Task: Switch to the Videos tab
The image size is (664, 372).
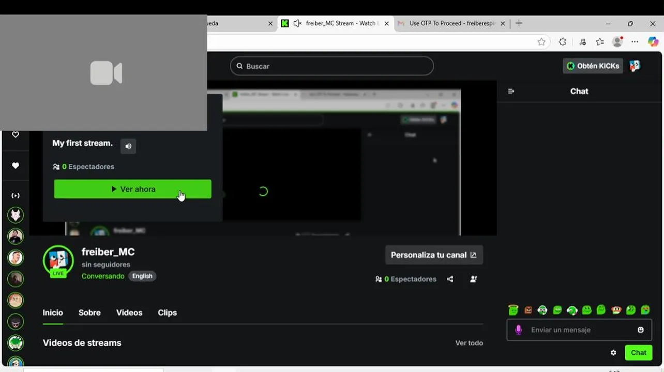Action: pos(129,313)
